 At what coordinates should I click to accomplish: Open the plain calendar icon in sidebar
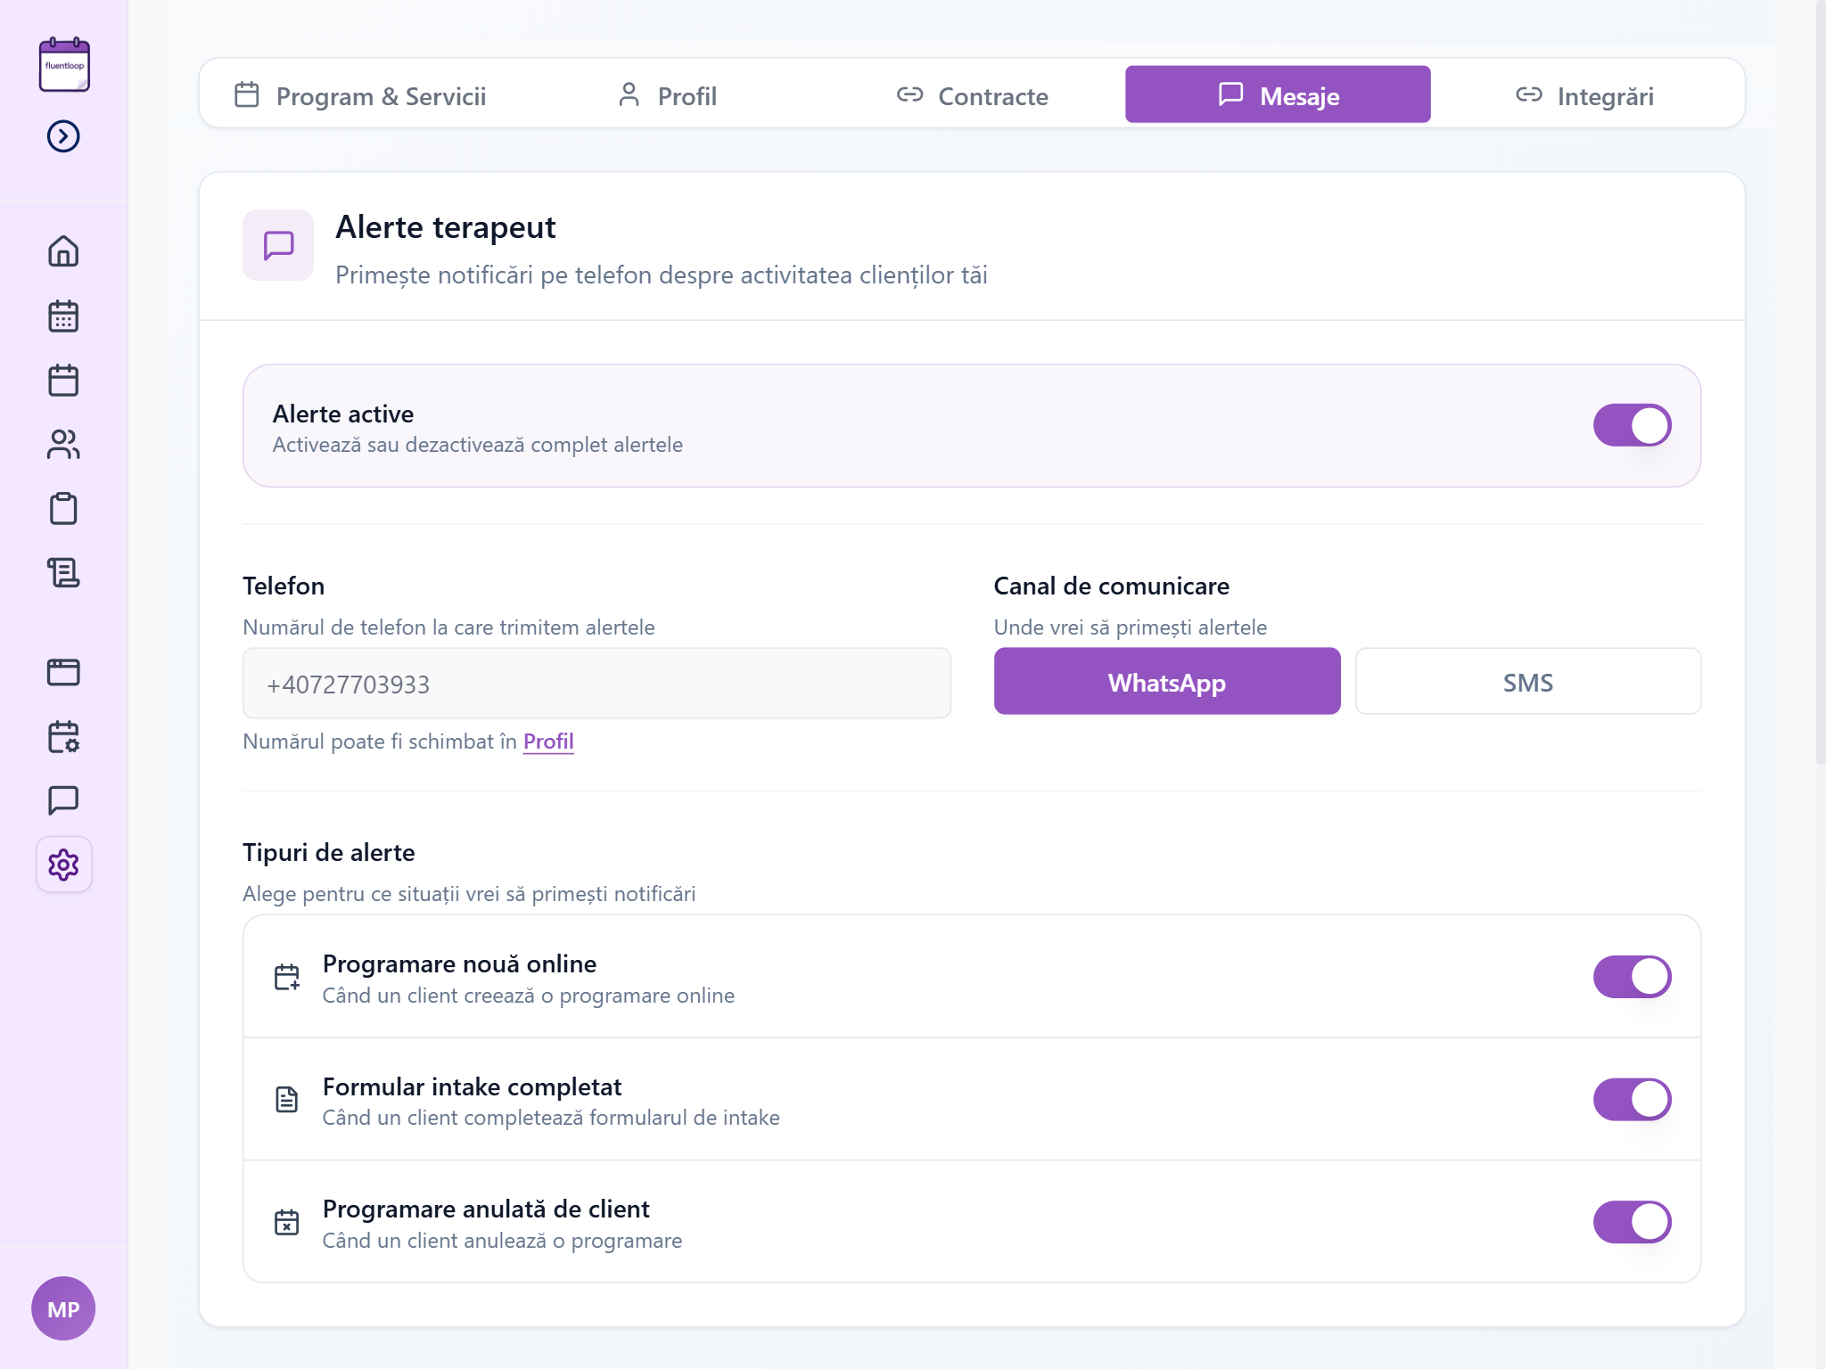[63, 381]
